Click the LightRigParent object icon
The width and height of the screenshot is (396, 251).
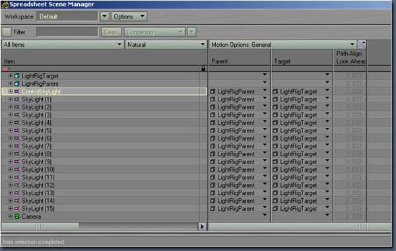[17, 84]
